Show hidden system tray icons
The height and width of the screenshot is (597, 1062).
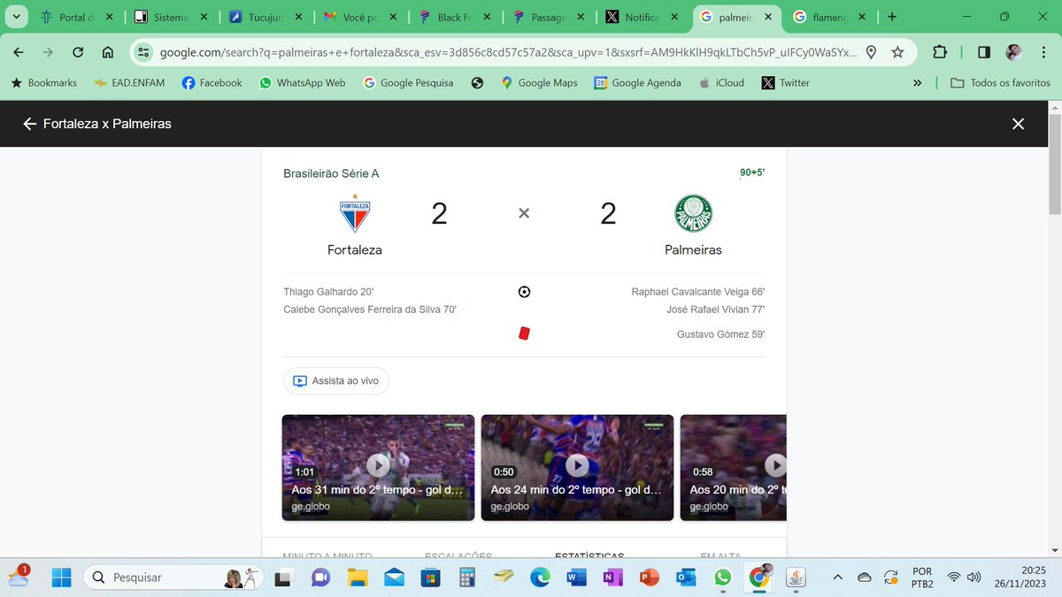tap(837, 578)
